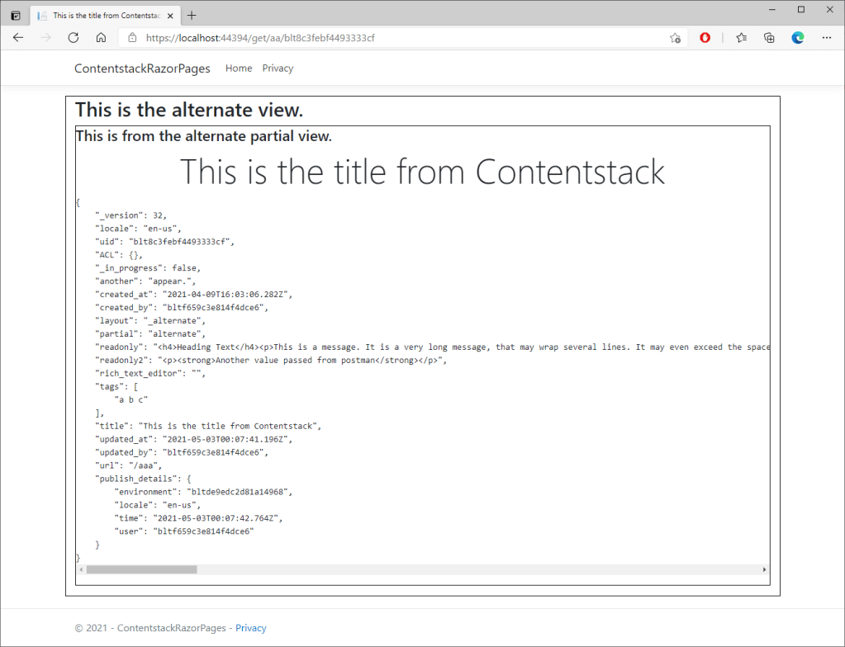Open the Collections panel
The height and width of the screenshot is (647, 845).
[x=769, y=37]
